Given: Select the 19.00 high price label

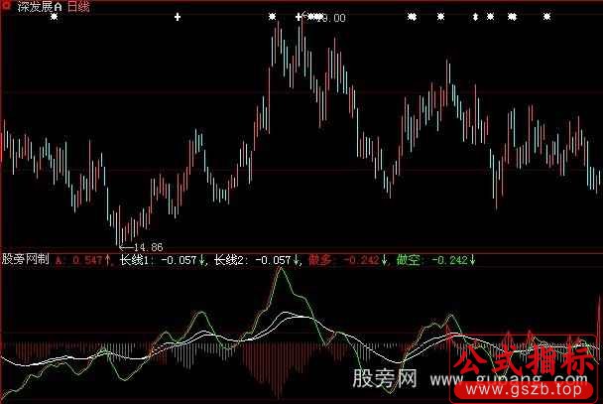Looking at the screenshot, I should 331,18.
